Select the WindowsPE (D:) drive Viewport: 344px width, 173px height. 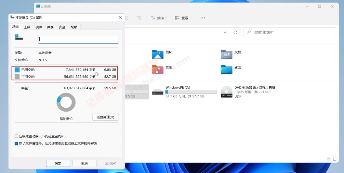click(184, 92)
